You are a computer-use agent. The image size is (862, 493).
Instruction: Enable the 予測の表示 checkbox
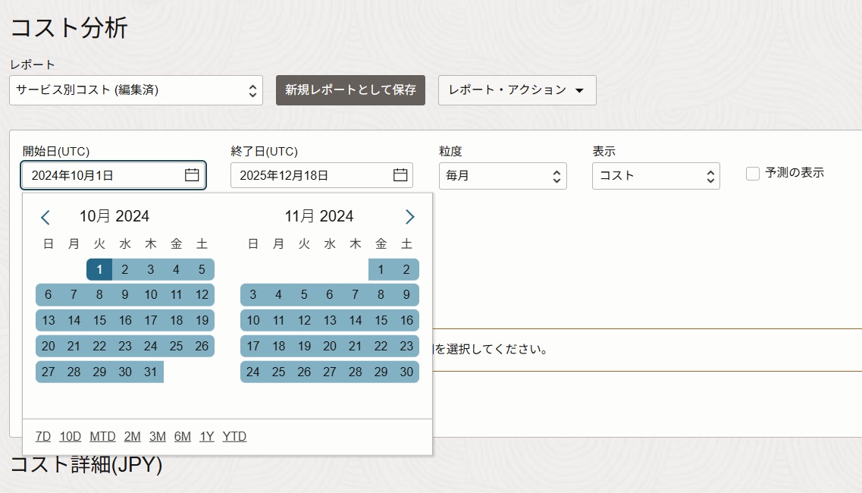pyautogui.click(x=753, y=174)
